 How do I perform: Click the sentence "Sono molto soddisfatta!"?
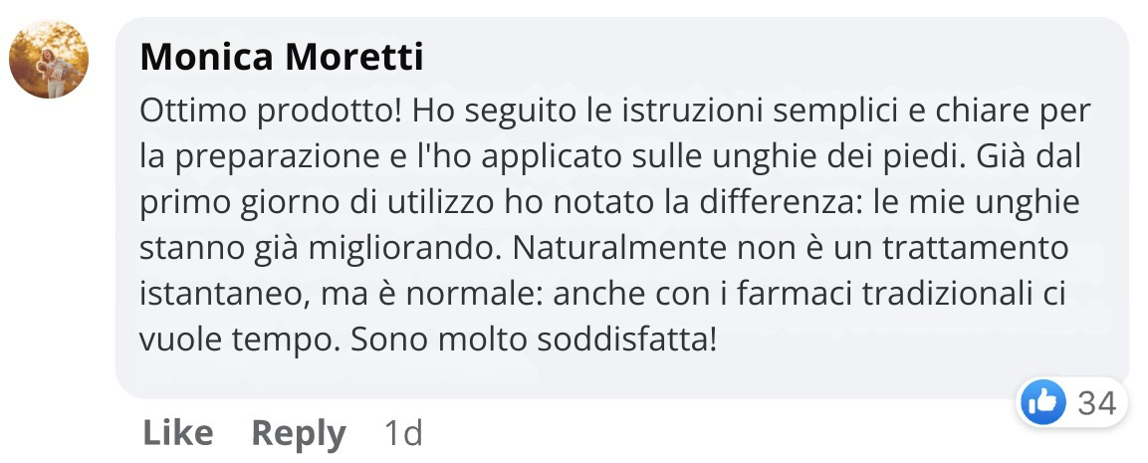pos(533,340)
